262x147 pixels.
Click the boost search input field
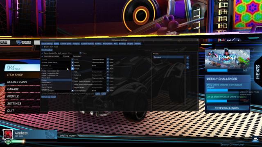pos(56,69)
